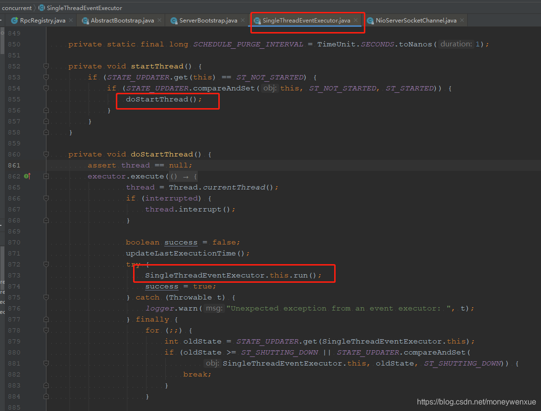Click the class icon on SingleThreadEventExecutor.java tab
Image resolution: width=541 pixels, height=411 pixels.
tap(257, 21)
